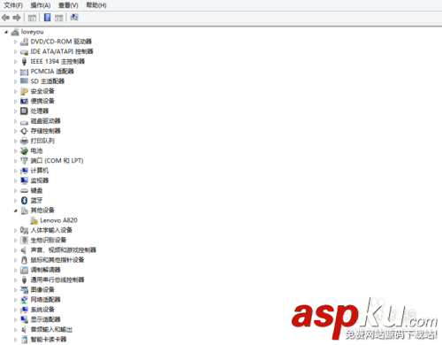Toggle the show/hide console tree toolbar icon
The height and width of the screenshot is (345, 442).
(x=32, y=18)
